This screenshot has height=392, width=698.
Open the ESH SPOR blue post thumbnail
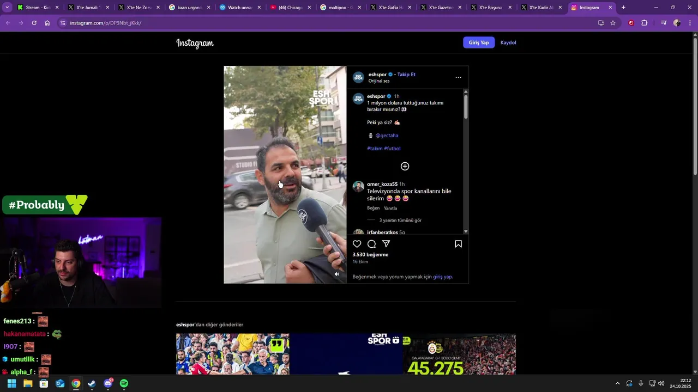[x=346, y=354]
